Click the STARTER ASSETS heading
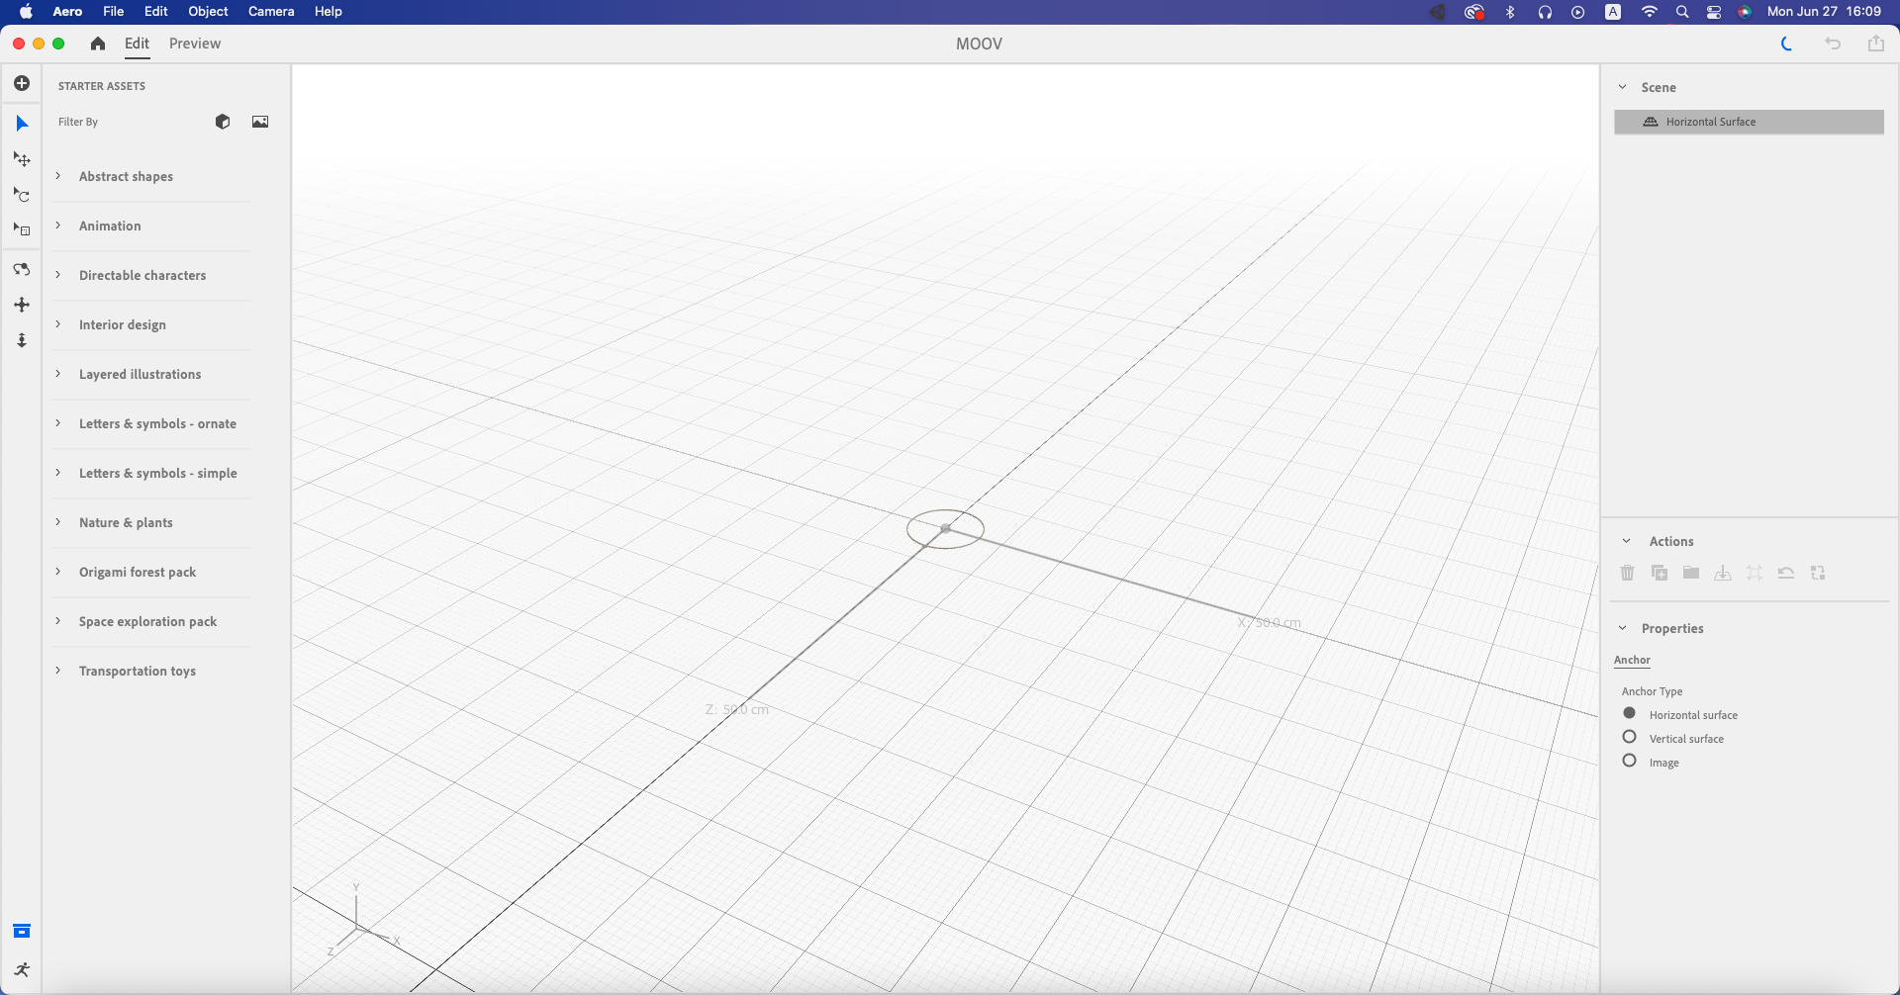The image size is (1900, 995). point(102,86)
